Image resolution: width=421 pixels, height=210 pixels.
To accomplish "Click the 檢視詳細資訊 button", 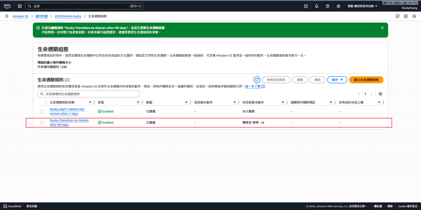I will coord(276,80).
